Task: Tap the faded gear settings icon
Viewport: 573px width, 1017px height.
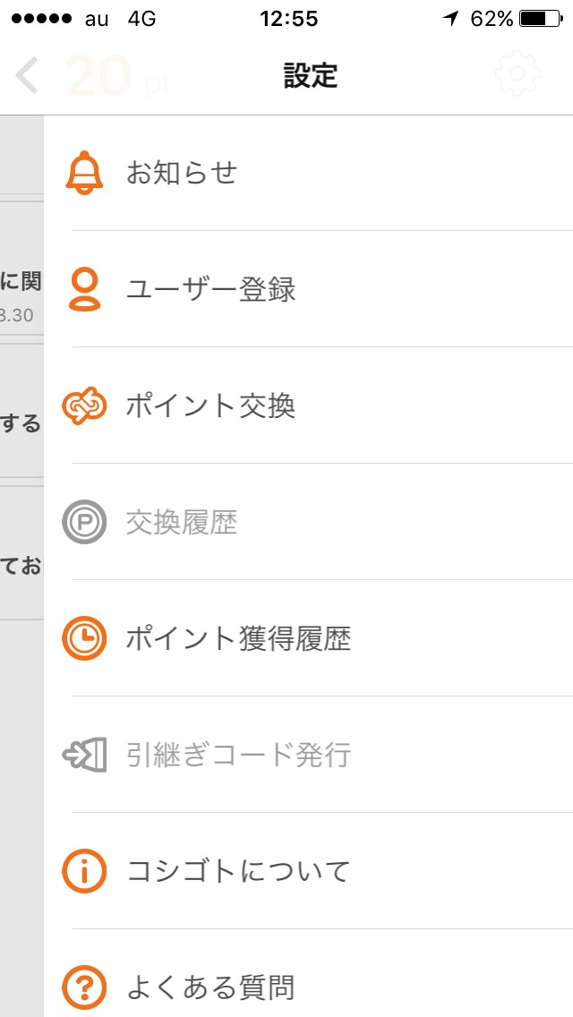Action: coord(518,76)
